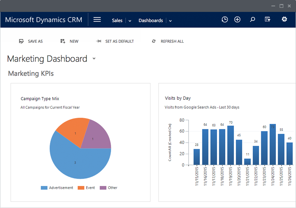Screen dimensions: 296x208
Task: Click the 11/18/2015 bar in Visits chart
Action: (x=222, y=147)
